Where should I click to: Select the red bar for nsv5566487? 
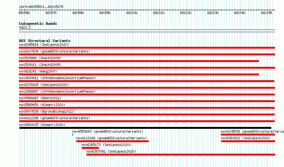[147, 101]
